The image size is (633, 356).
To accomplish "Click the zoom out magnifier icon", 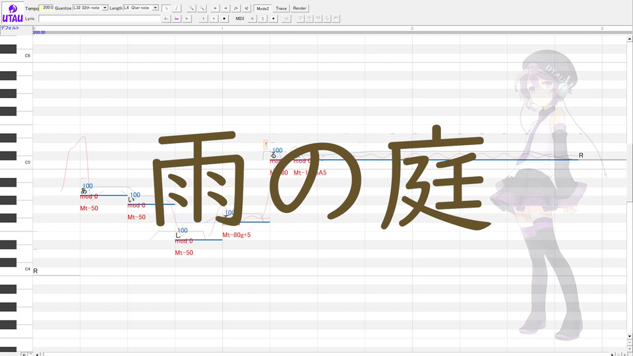I will [202, 8].
